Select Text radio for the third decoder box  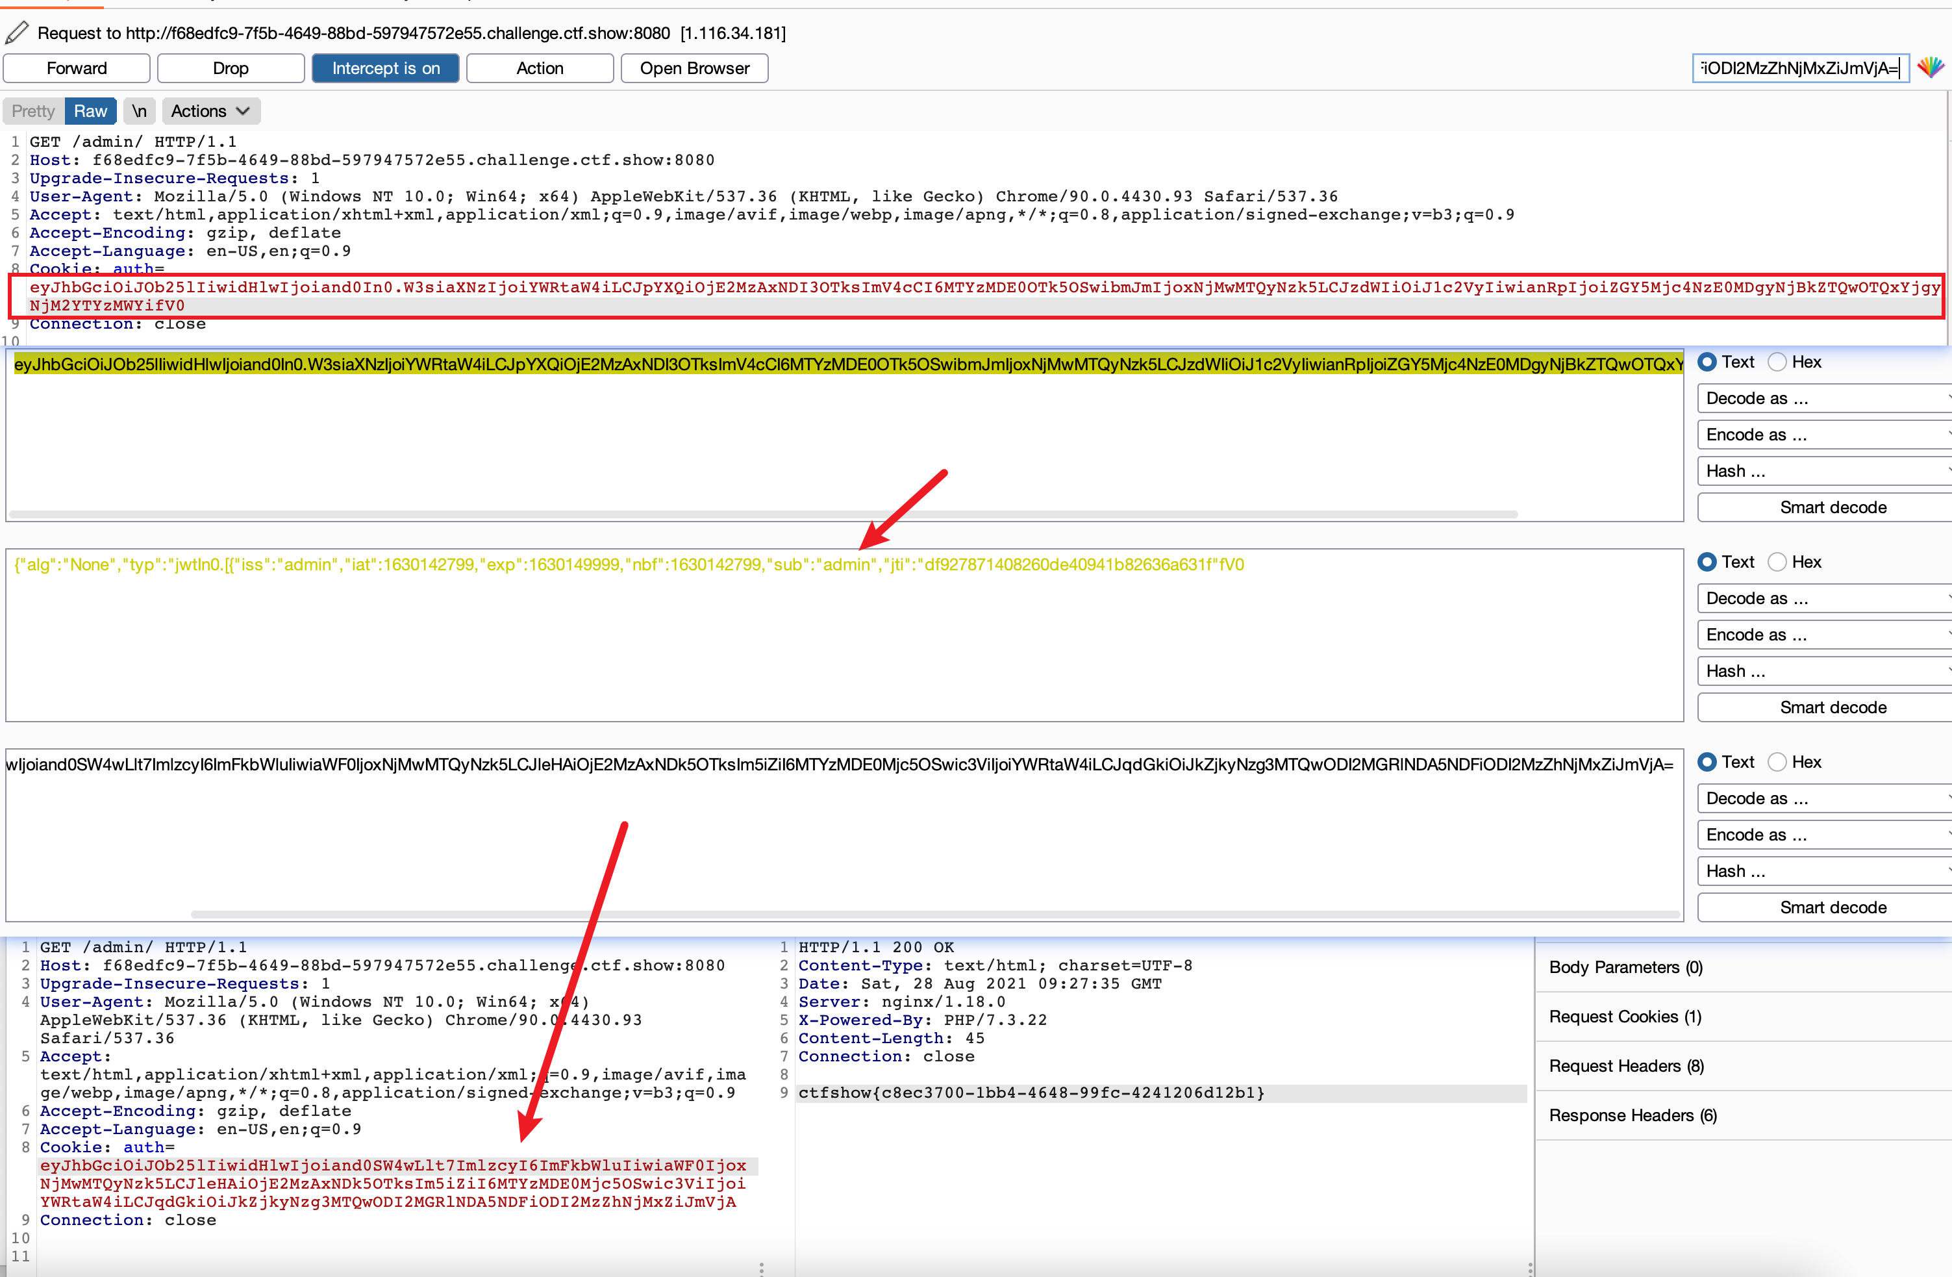tap(1707, 762)
